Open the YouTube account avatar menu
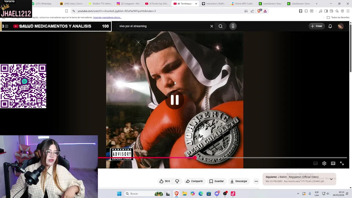 coord(340,26)
